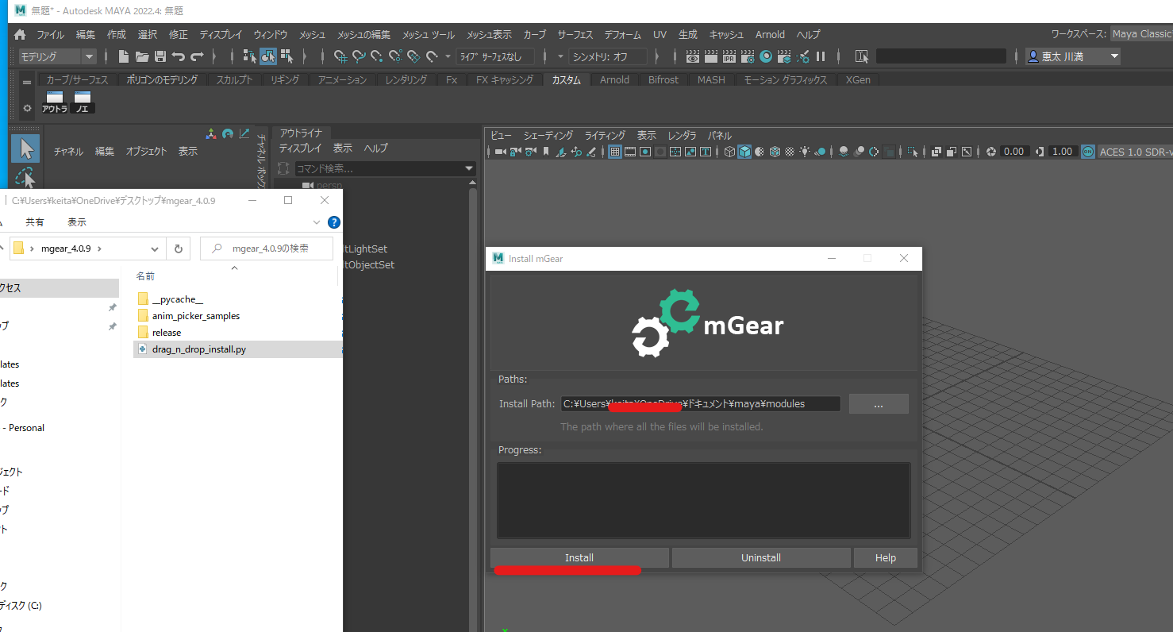Image resolution: width=1173 pixels, height=632 pixels.
Task: Open a scene with the folder icon
Action: 142,56
